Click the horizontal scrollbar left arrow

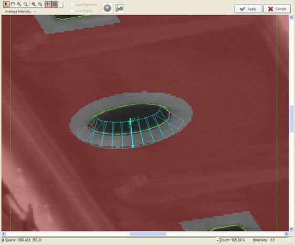[4, 233]
